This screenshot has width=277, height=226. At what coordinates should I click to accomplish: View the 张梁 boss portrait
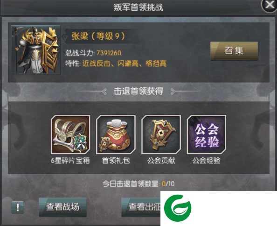[36, 49]
